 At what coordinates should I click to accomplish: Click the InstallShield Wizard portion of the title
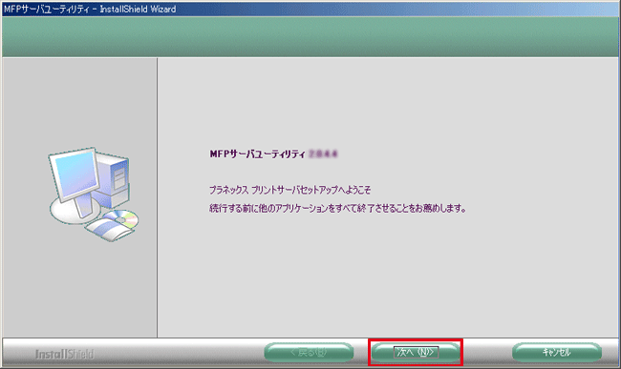(138, 10)
